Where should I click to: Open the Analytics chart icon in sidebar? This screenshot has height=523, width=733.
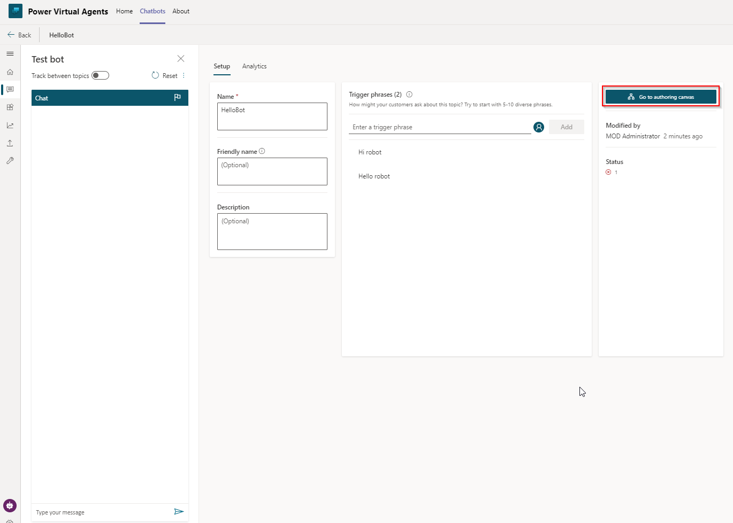pyautogui.click(x=10, y=126)
